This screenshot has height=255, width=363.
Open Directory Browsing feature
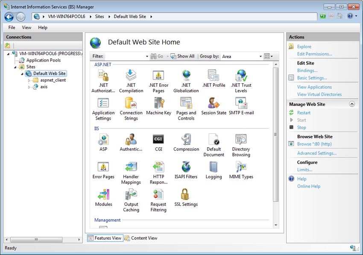[x=241, y=145]
